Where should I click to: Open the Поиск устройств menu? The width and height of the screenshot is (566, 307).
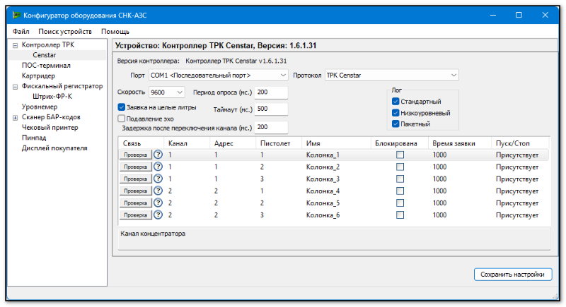pos(64,32)
